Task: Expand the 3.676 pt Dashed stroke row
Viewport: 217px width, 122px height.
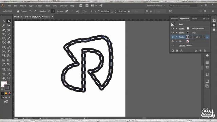Action: tap(176, 28)
